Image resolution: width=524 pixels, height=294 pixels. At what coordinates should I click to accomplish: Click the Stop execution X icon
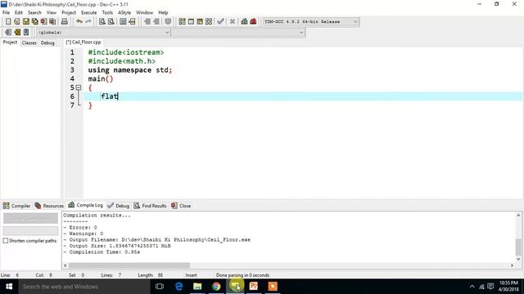(x=233, y=22)
